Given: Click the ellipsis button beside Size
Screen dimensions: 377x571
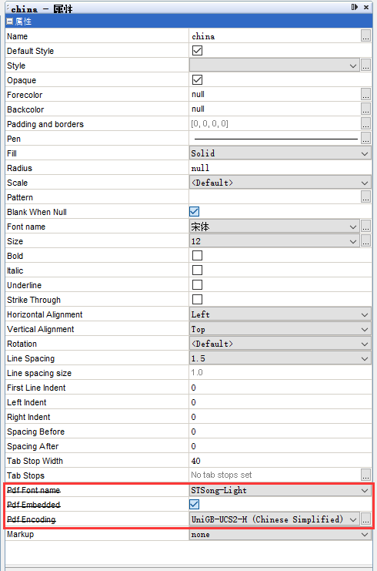Looking at the screenshot, I should click(x=365, y=241).
